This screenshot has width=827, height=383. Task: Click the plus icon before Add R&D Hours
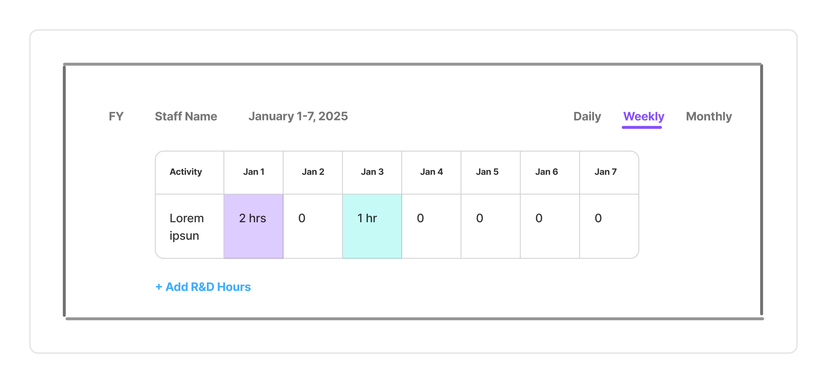coord(159,287)
